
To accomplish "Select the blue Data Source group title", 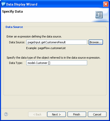I will coord(14,27).
